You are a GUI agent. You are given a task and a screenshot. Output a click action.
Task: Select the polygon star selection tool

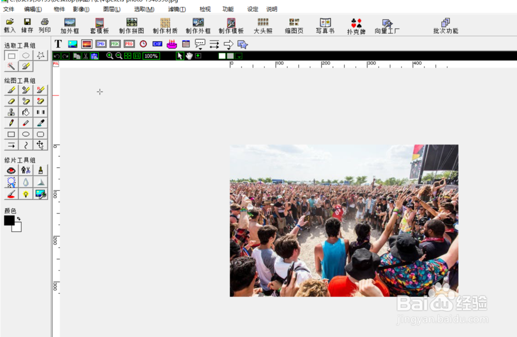tap(40, 55)
